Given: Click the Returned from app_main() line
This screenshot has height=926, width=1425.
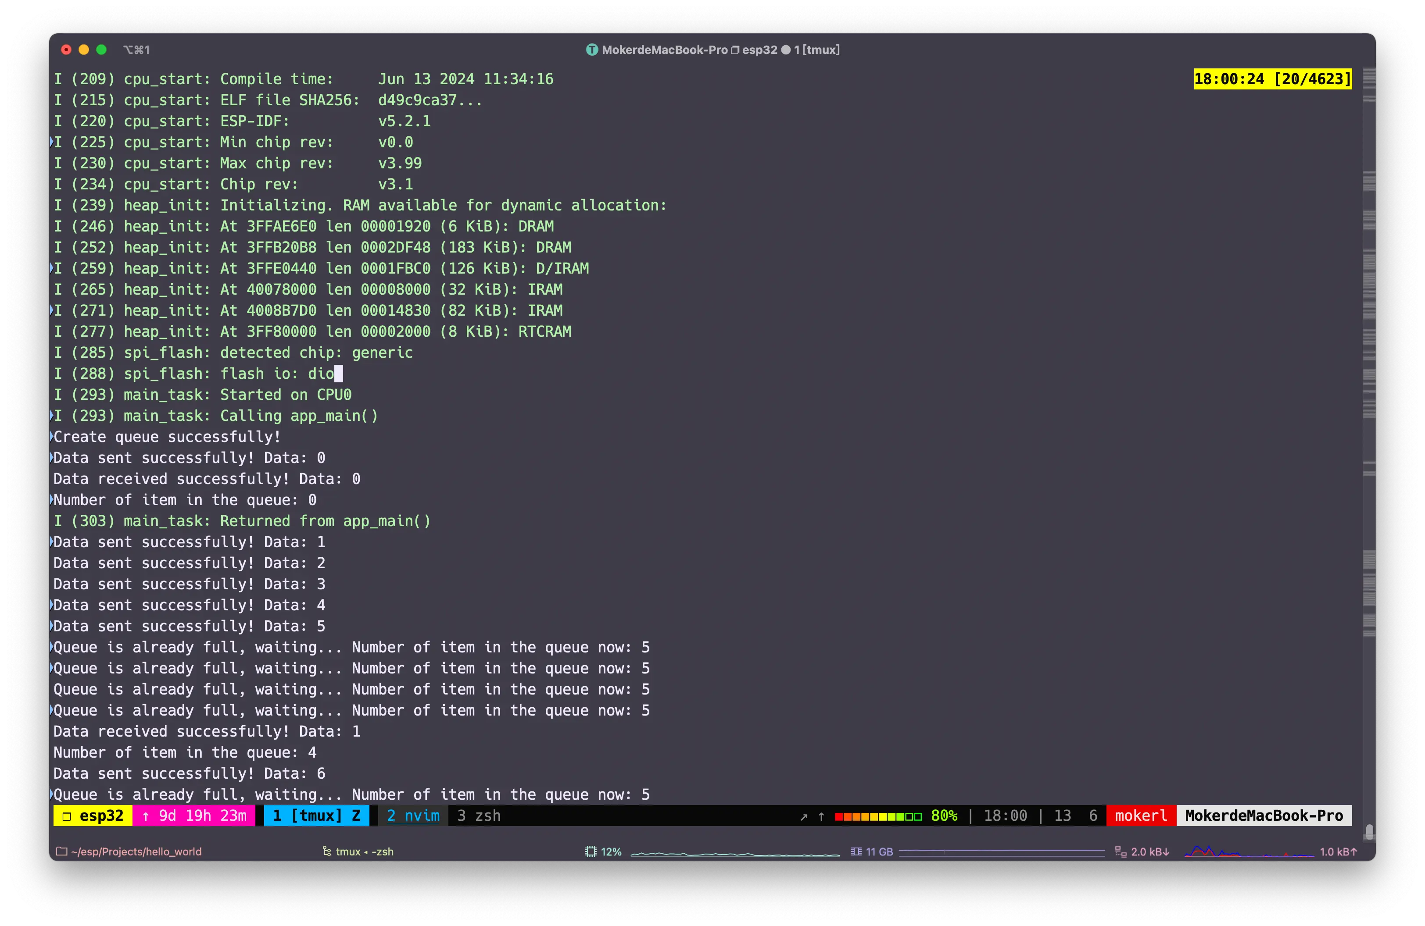Looking at the screenshot, I should pos(242,520).
